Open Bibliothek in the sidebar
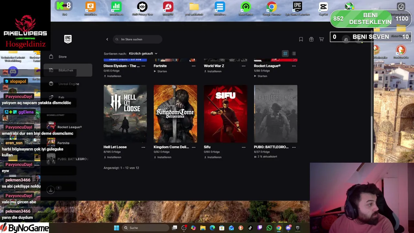The width and height of the screenshot is (414, 233). click(68, 70)
